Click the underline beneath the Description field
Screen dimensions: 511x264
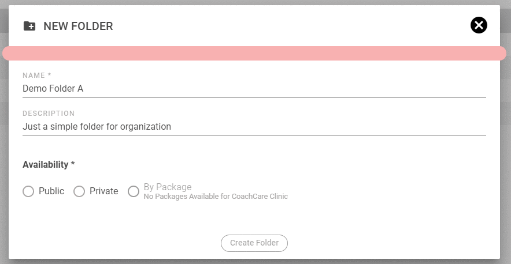point(254,135)
